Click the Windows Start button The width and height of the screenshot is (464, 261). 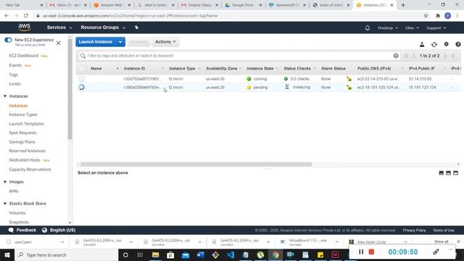coord(7,254)
